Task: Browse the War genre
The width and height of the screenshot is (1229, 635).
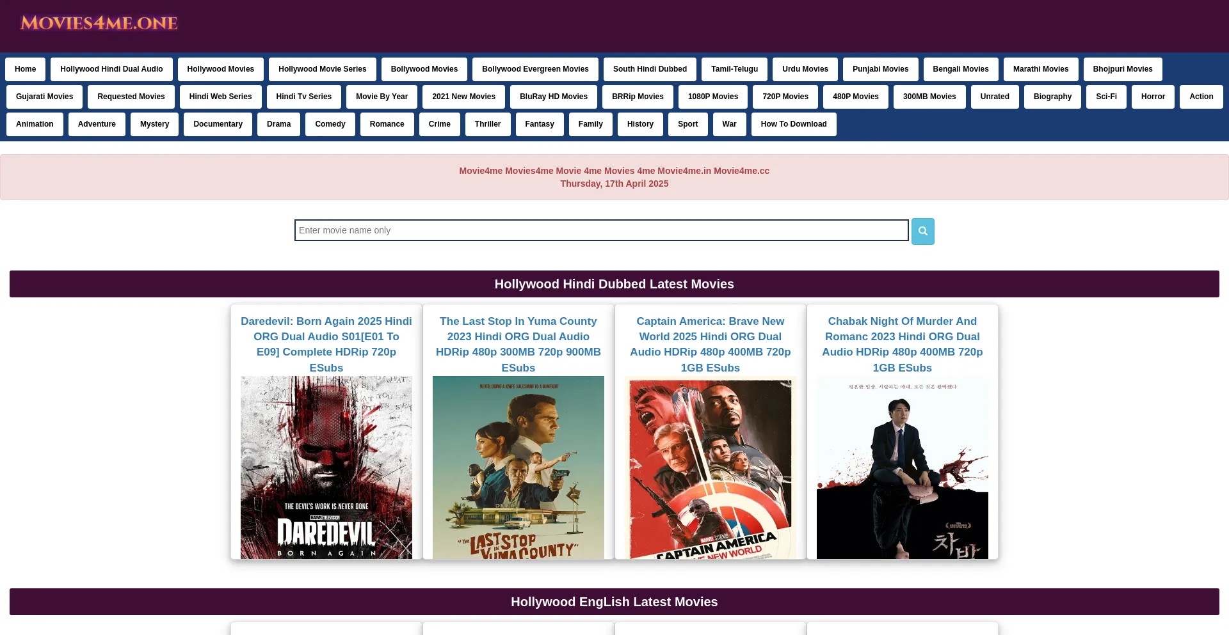Action: [x=729, y=124]
